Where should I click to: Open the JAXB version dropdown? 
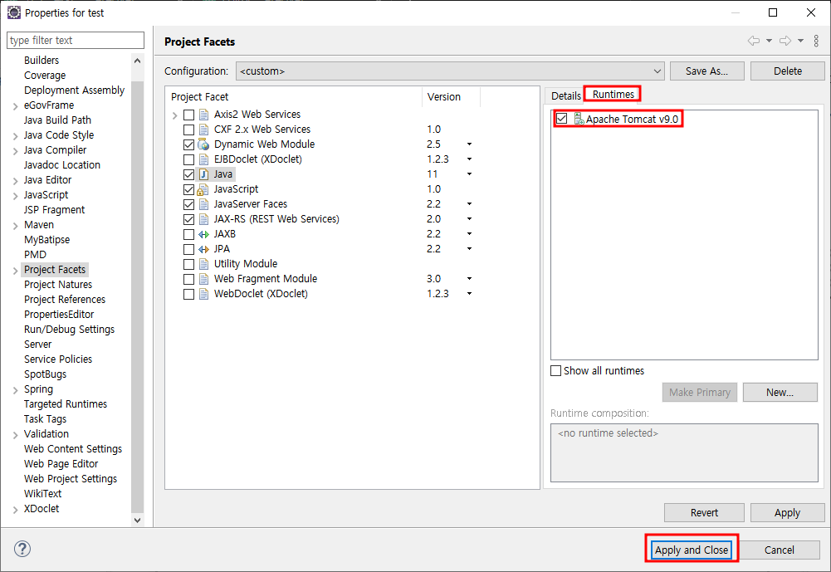click(x=469, y=234)
